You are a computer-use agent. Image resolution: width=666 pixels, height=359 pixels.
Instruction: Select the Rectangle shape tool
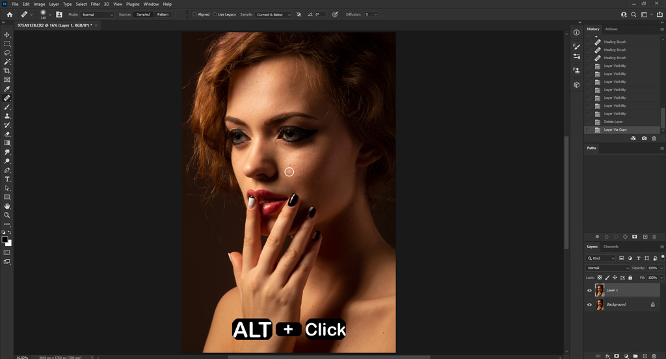(7, 197)
